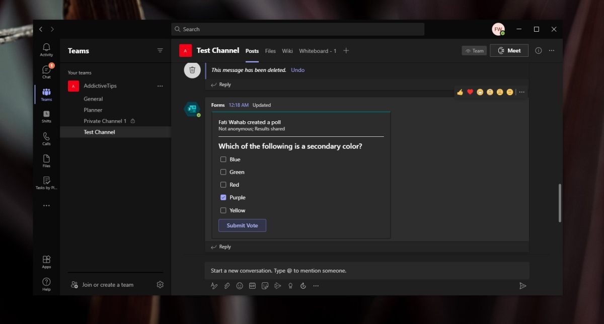Open the sticker picker
Screen dimensions: 604x324
(x=265, y=286)
